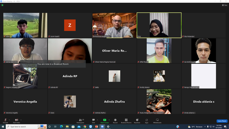This screenshot has width=229, height=129.
Task: Open the volume tray icon
Action: [213, 126]
